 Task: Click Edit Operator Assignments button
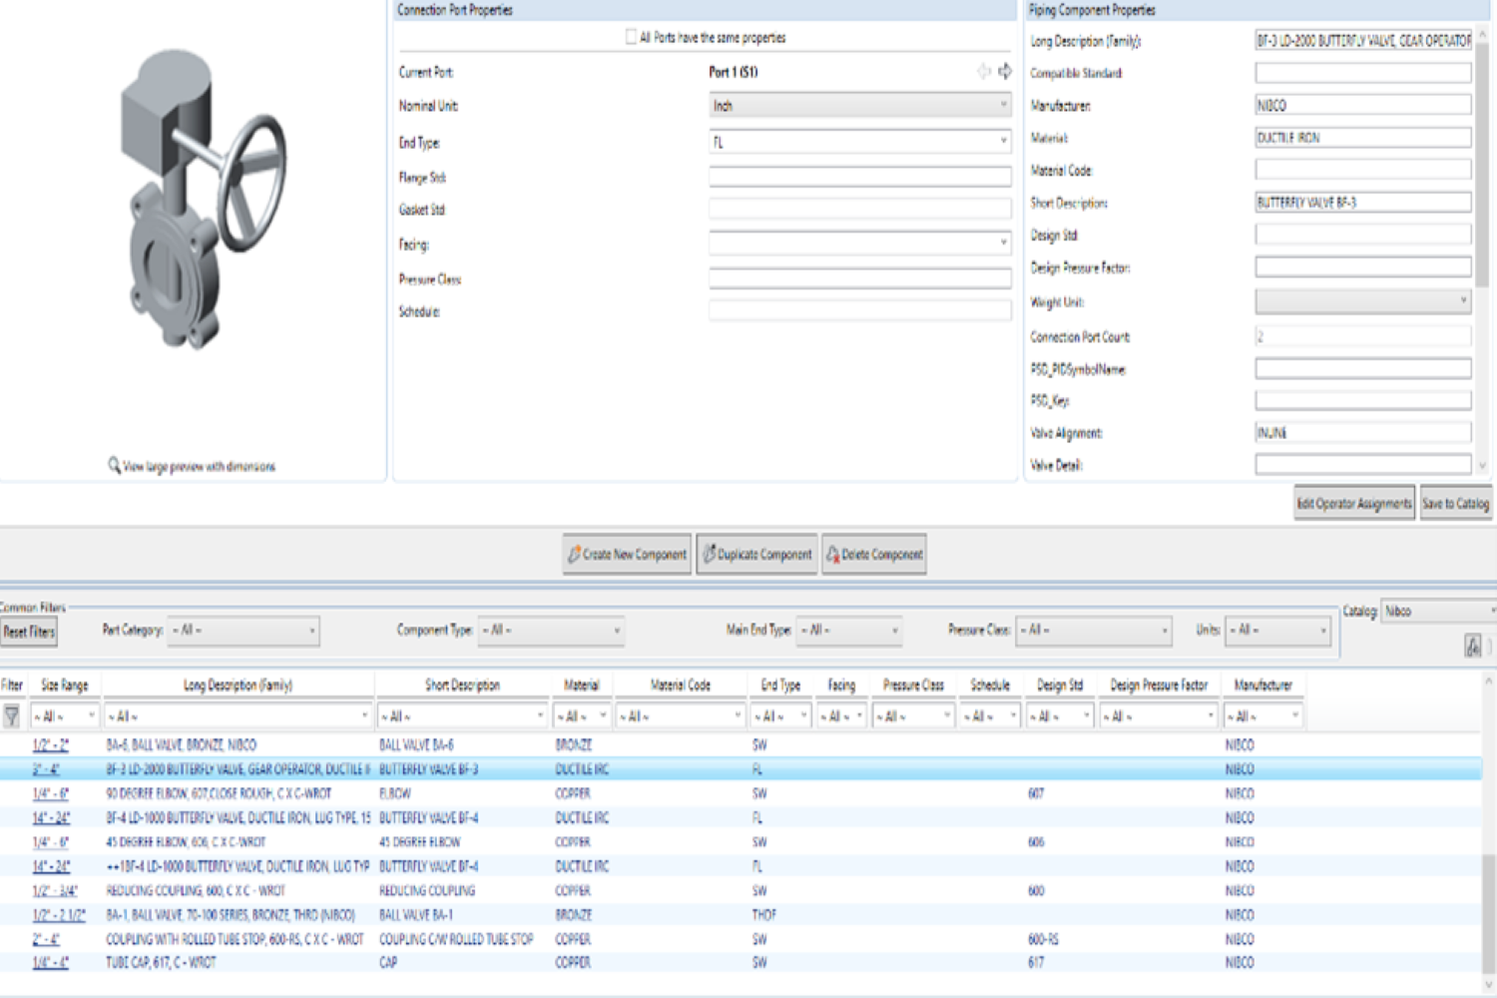coord(1354,503)
